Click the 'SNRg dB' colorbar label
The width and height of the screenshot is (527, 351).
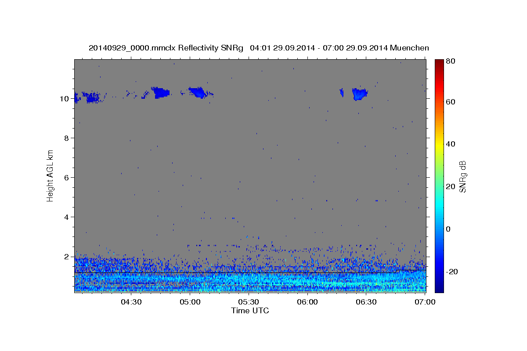462,176
